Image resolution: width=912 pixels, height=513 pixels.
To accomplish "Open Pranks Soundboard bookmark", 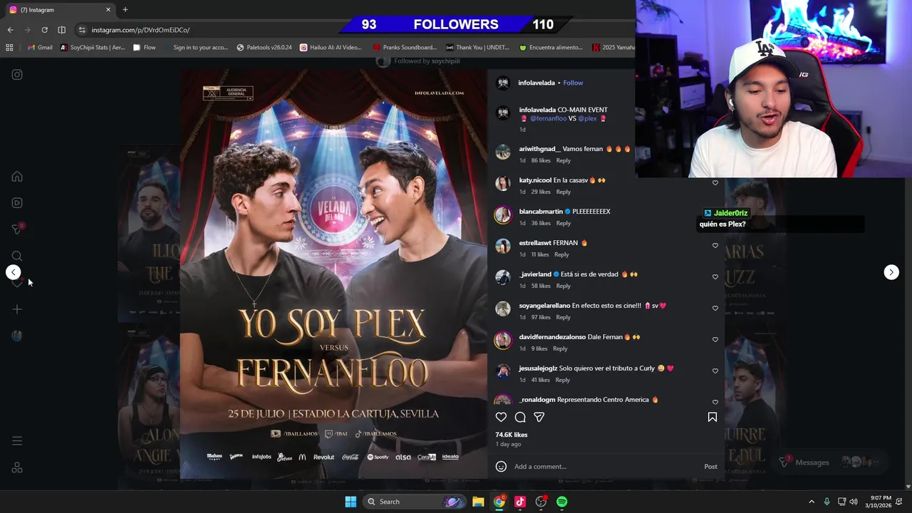I will point(404,48).
